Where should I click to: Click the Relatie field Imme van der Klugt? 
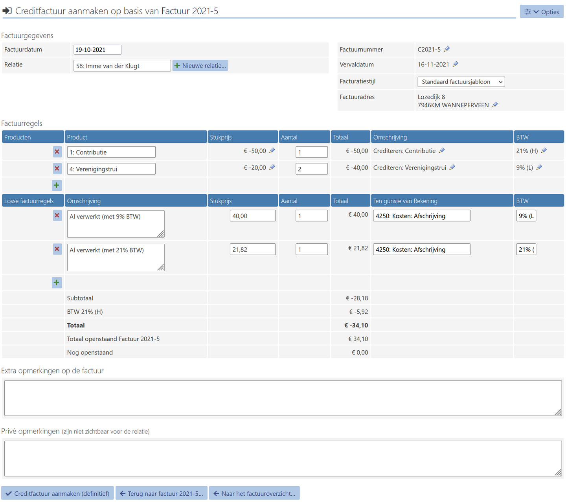tap(122, 66)
